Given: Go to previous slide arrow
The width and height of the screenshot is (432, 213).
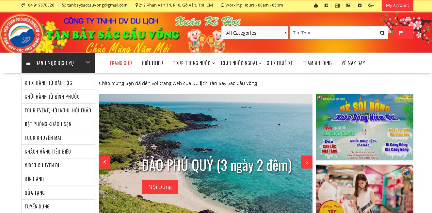Looking at the screenshot, I should point(105,162).
